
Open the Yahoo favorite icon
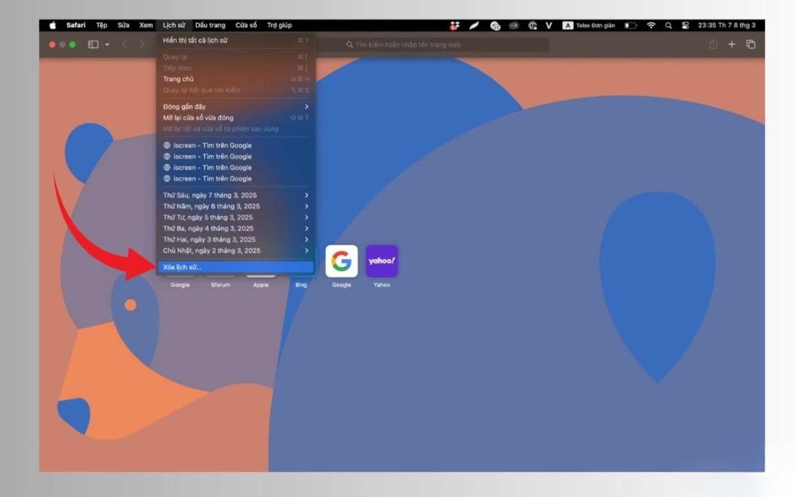pos(381,261)
